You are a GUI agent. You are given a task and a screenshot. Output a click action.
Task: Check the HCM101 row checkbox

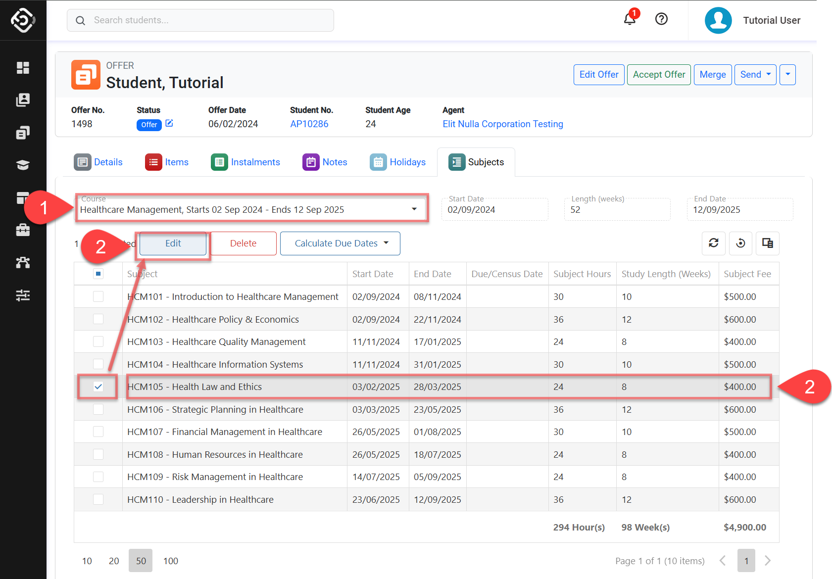coord(98,296)
